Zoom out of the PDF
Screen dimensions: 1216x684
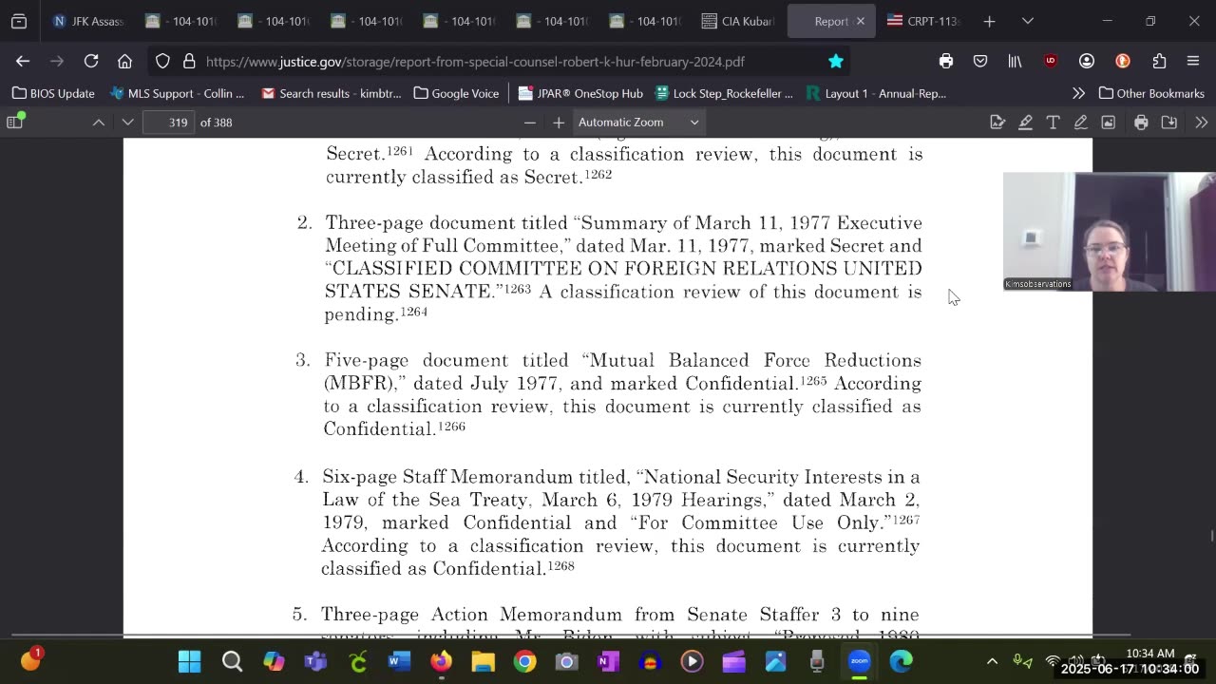coord(530,122)
